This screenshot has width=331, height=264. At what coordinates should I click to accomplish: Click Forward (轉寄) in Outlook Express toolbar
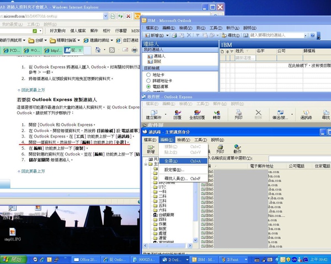click(217, 114)
